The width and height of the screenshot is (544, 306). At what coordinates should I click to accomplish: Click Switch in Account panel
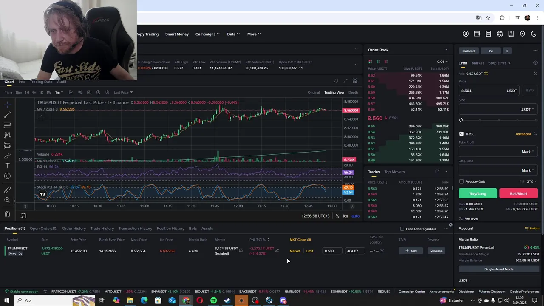click(x=532, y=229)
